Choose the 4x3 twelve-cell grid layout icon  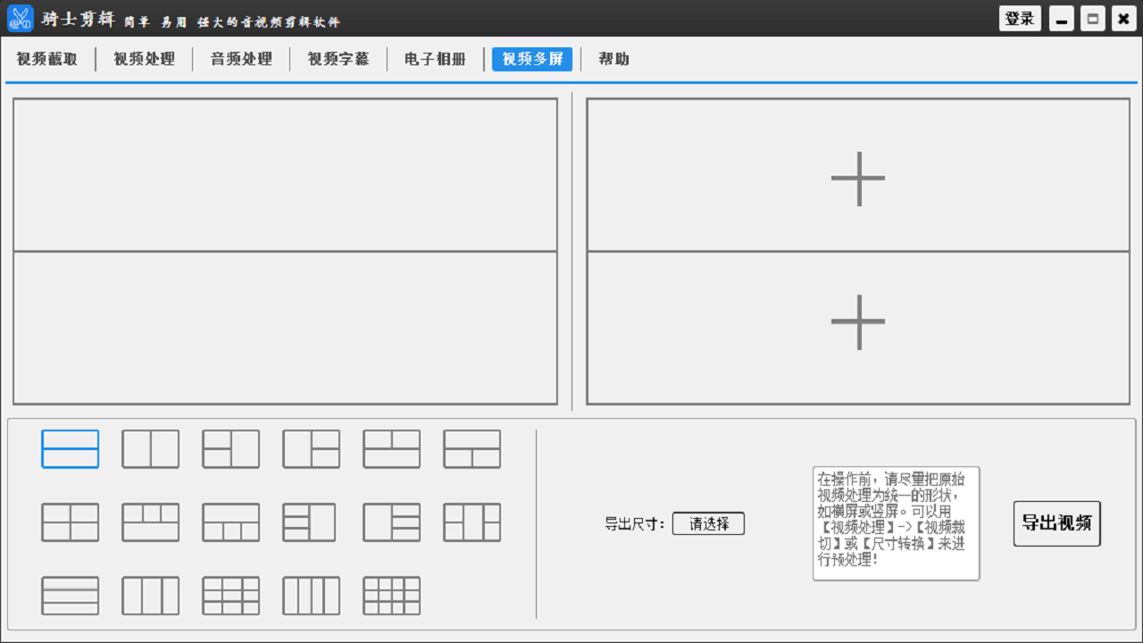(x=391, y=596)
